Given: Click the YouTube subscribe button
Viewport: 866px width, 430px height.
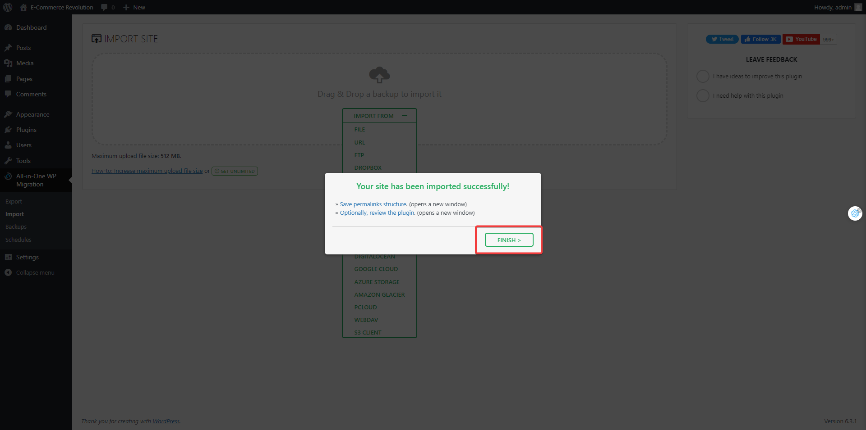Looking at the screenshot, I should (801, 39).
